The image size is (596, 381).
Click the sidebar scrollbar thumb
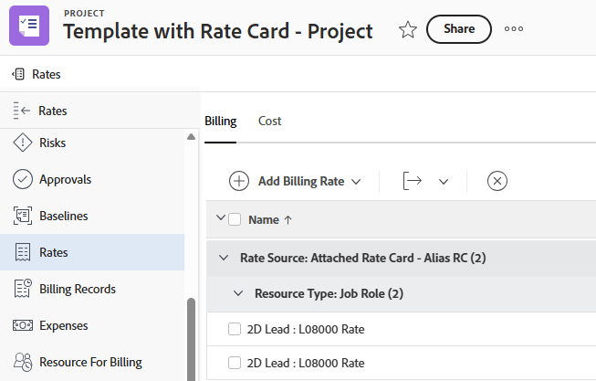[191, 339]
